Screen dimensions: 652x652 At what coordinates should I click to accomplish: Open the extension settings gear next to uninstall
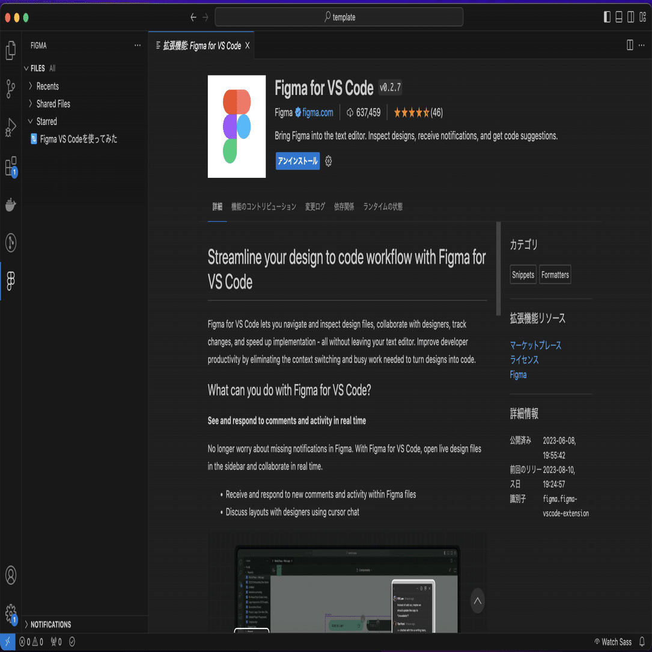pyautogui.click(x=329, y=161)
